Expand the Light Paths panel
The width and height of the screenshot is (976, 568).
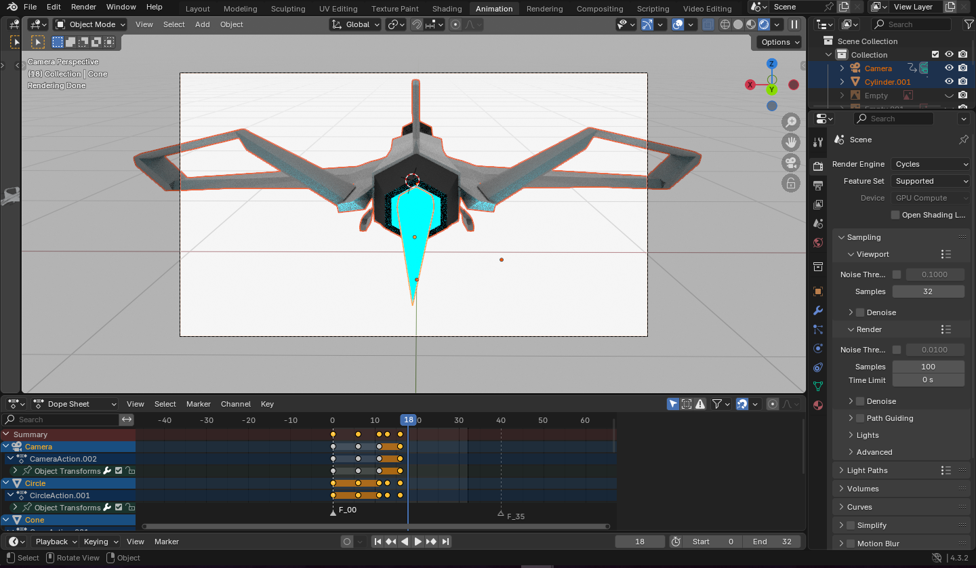pyautogui.click(x=867, y=470)
